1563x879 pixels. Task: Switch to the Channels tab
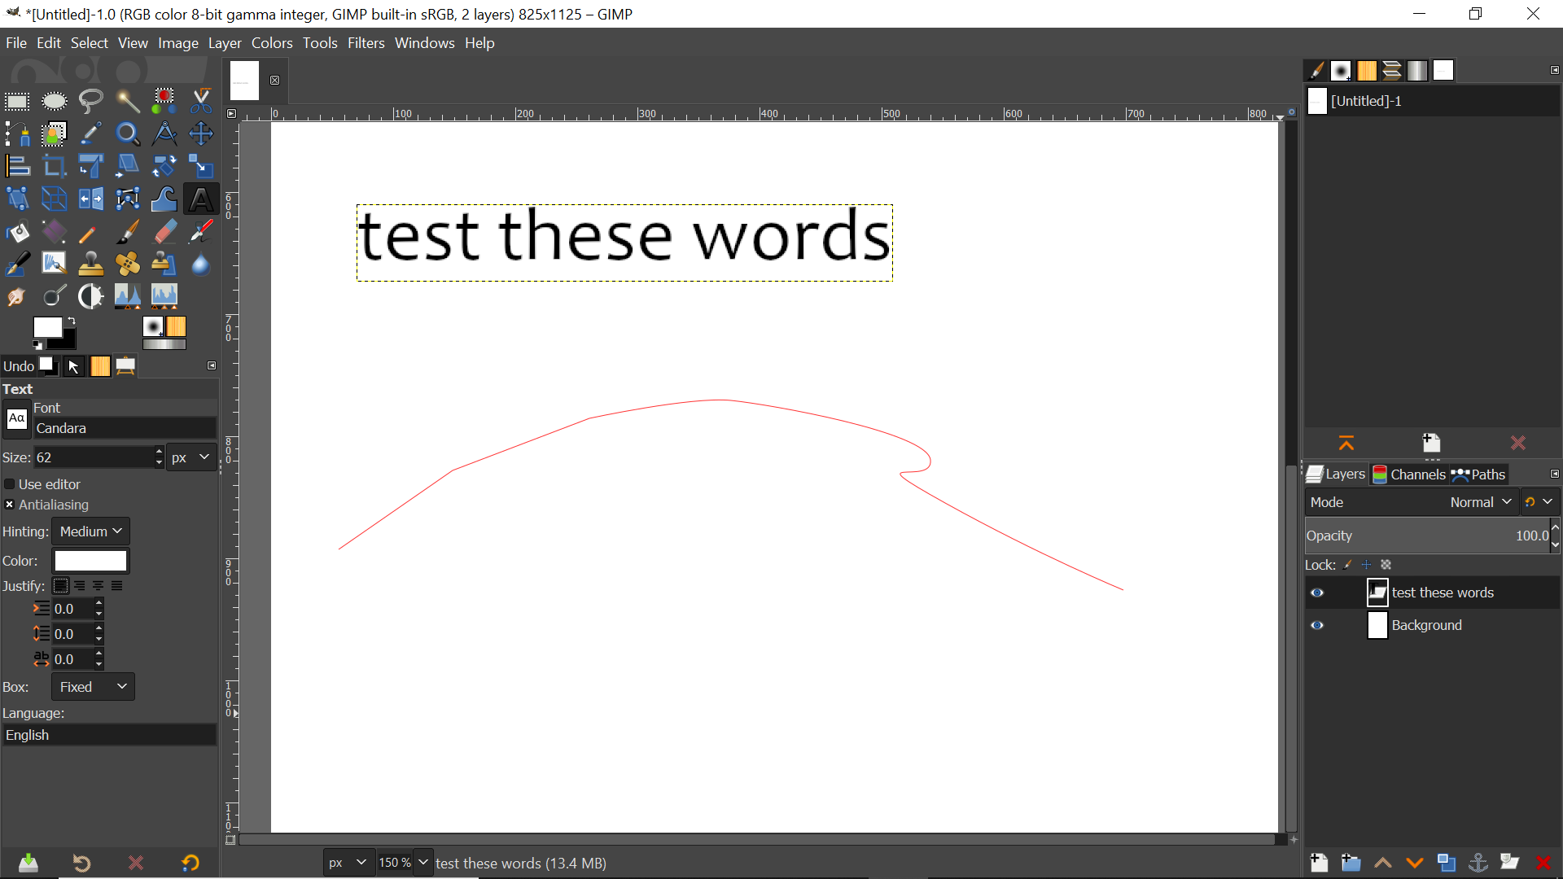coord(1409,474)
